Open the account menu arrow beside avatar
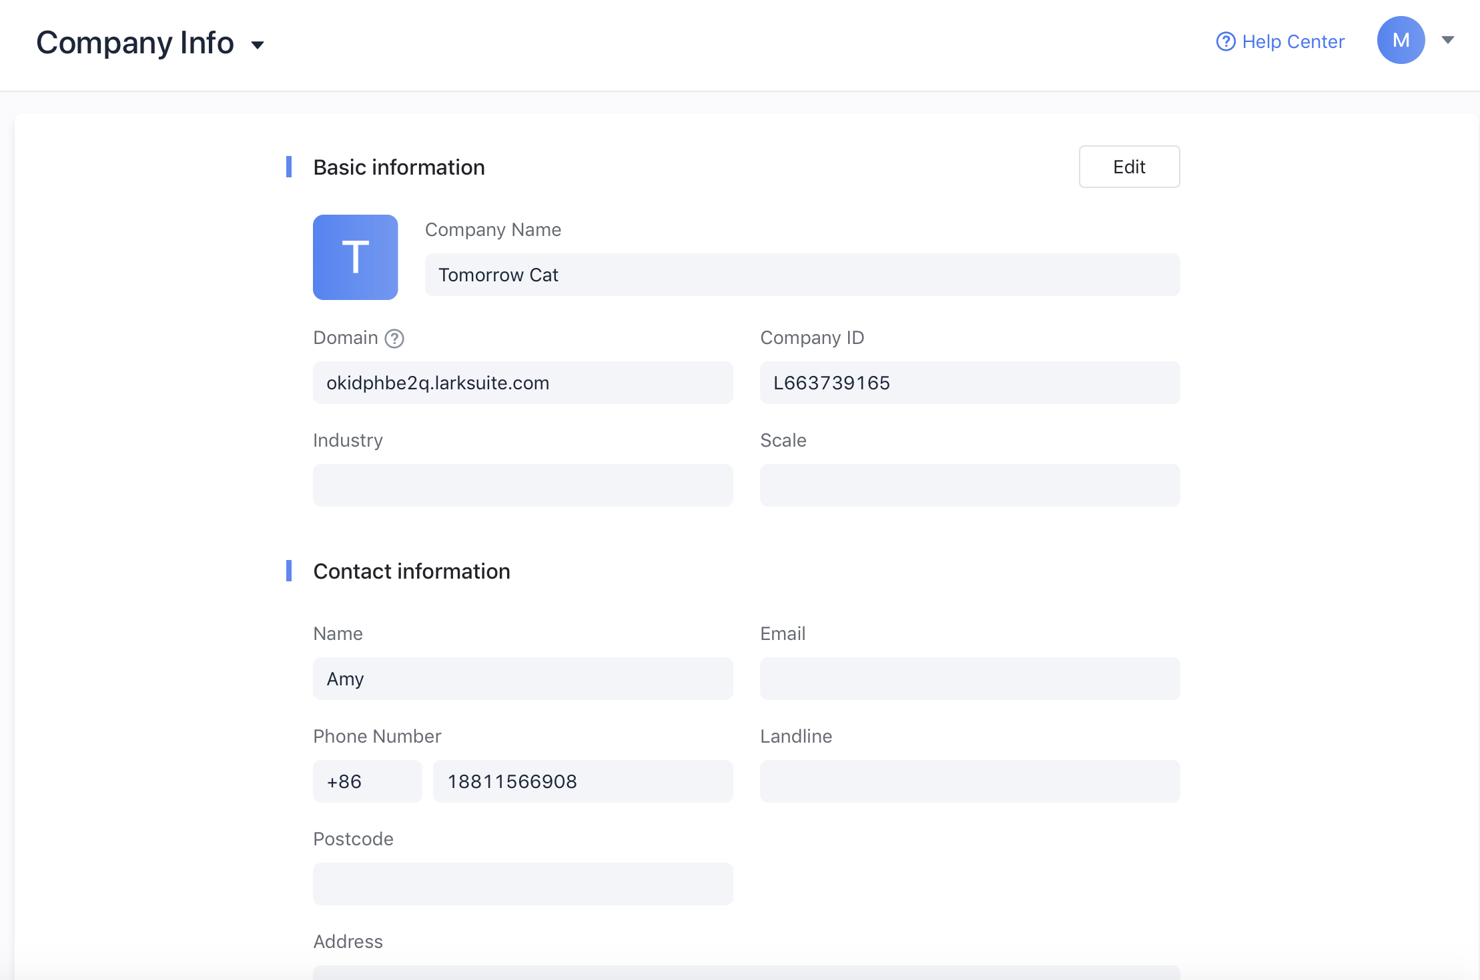 [x=1447, y=40]
